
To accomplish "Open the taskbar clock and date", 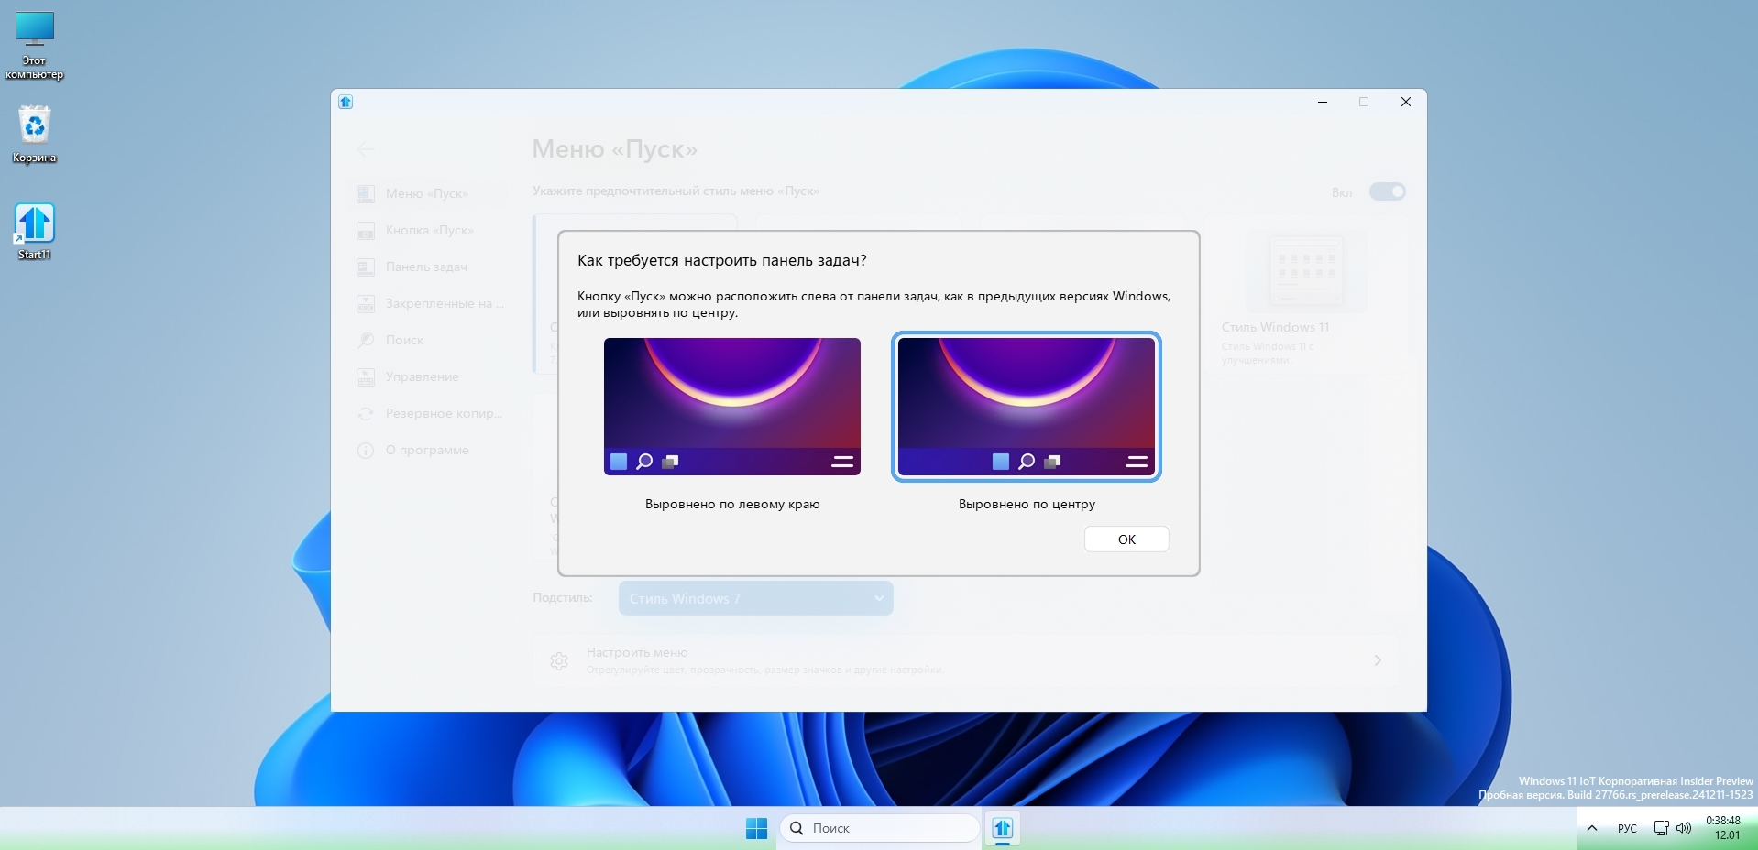I will [1725, 828].
